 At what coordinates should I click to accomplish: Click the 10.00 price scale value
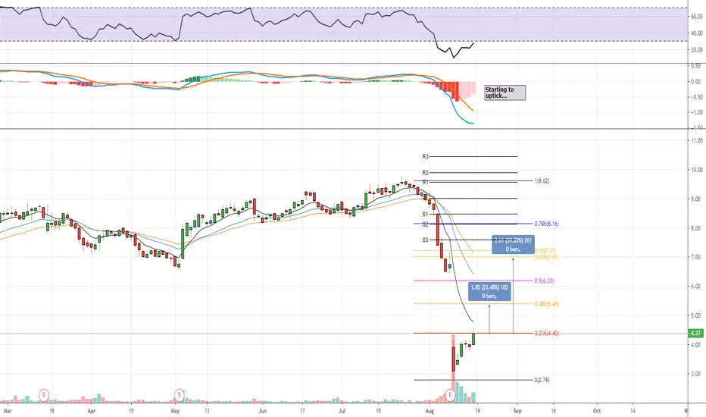point(697,170)
